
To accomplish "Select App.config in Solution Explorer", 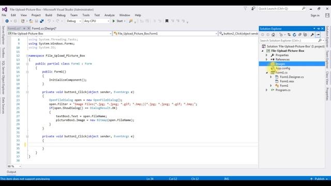I will 283,68.
